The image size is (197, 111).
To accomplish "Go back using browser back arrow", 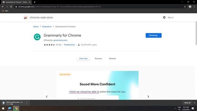I will point(3,7).
